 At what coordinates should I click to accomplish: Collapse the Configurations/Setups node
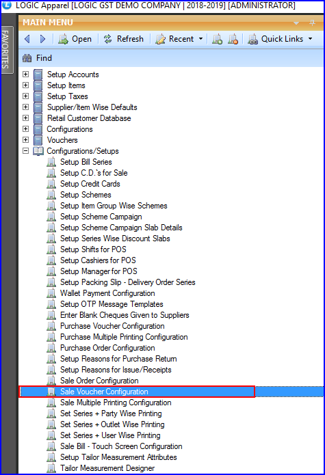click(x=26, y=150)
